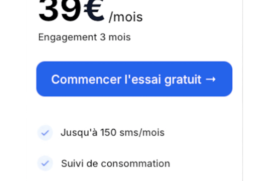Click the word Engagement under the price
The image size is (272, 181).
click(x=68, y=37)
